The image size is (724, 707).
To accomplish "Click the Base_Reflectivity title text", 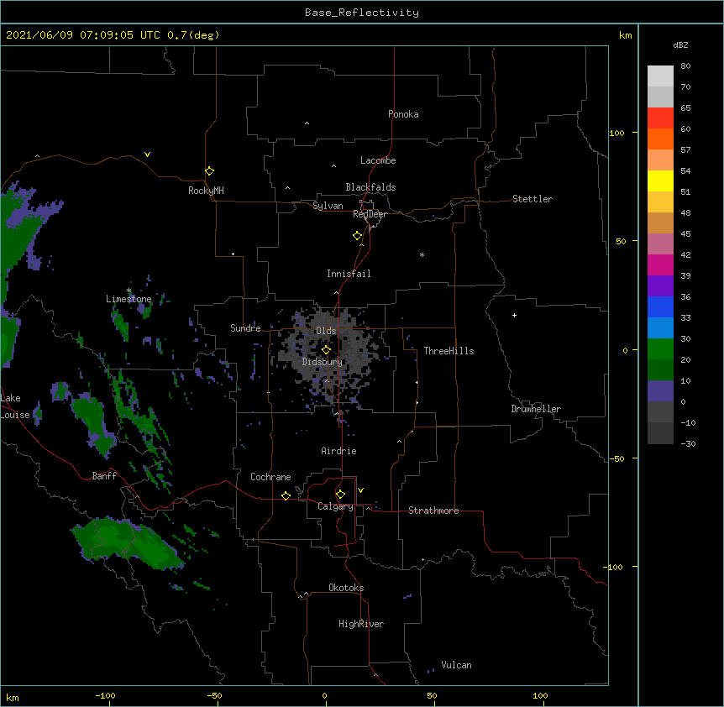I will [362, 13].
